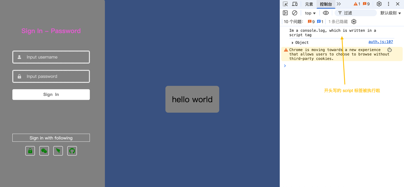
Task: Open DevTools settings gear in top bar
Action: pos(379,4)
